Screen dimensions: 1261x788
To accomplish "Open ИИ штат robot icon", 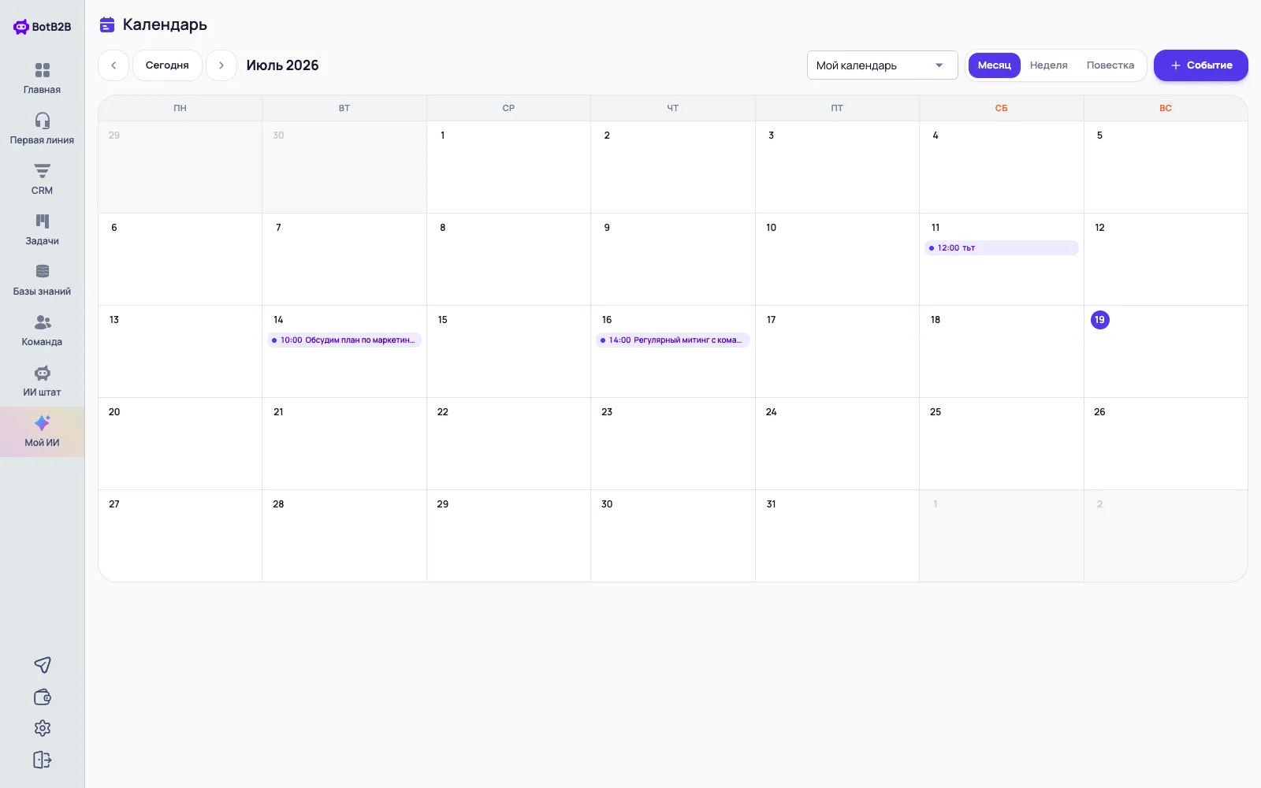I will 43,373.
